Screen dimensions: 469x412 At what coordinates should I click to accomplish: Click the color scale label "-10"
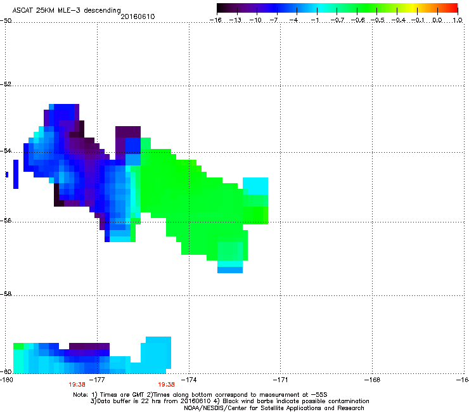pyautogui.click(x=255, y=20)
